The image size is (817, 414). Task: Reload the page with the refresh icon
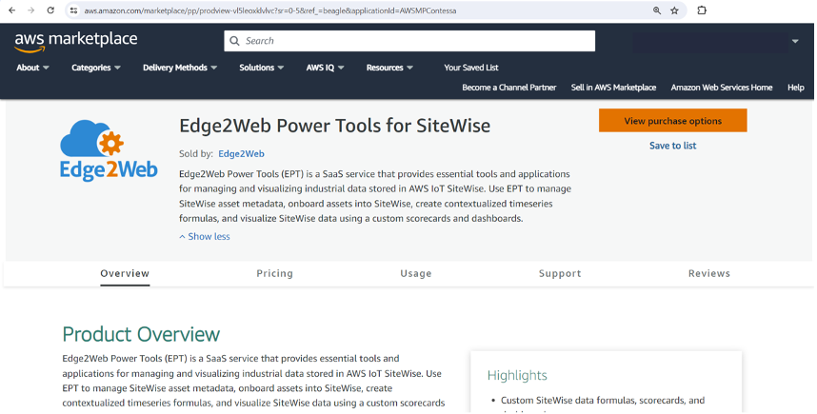click(x=50, y=10)
